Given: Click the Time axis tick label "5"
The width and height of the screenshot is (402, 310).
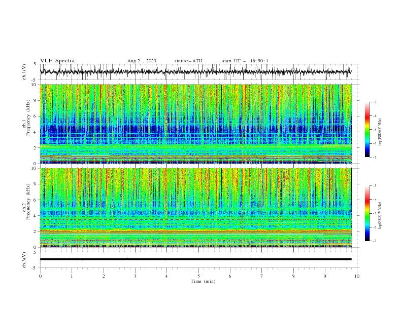Looking at the screenshot, I should pyautogui.click(x=198, y=276).
